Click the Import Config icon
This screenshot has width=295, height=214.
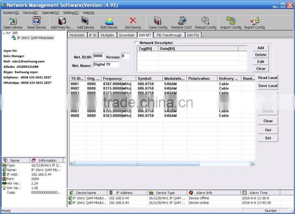(x=231, y=21)
